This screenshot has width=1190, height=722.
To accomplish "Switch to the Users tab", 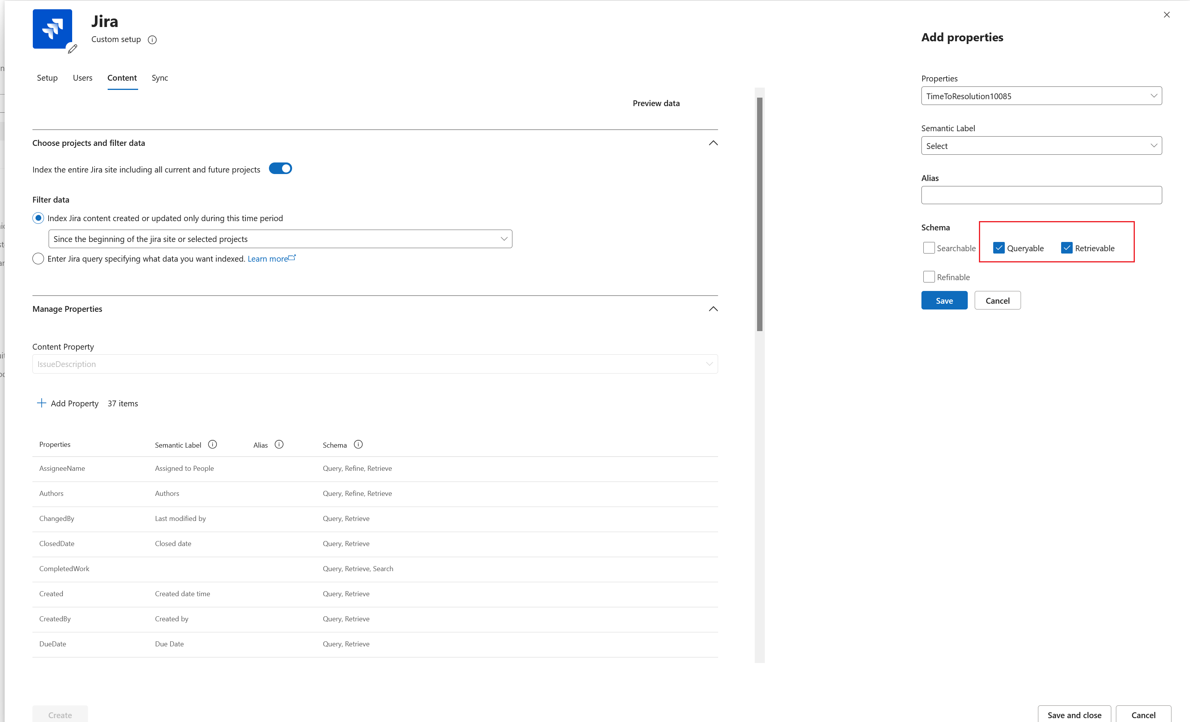I will pyautogui.click(x=83, y=78).
